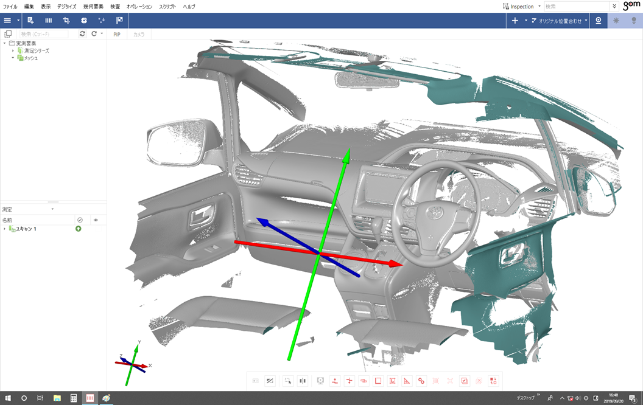Expand the 測定シリーズ tree node
Image resolution: width=643 pixels, height=405 pixels.
pyautogui.click(x=13, y=50)
